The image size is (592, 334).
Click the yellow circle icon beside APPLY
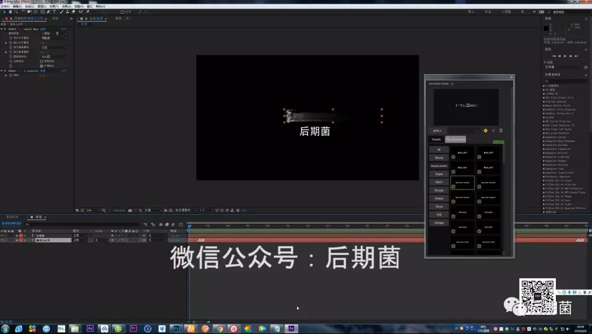[486, 131]
